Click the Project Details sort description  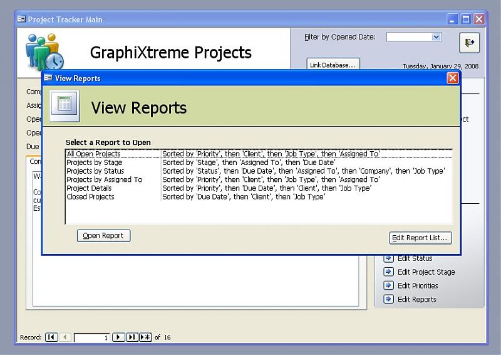coord(267,188)
